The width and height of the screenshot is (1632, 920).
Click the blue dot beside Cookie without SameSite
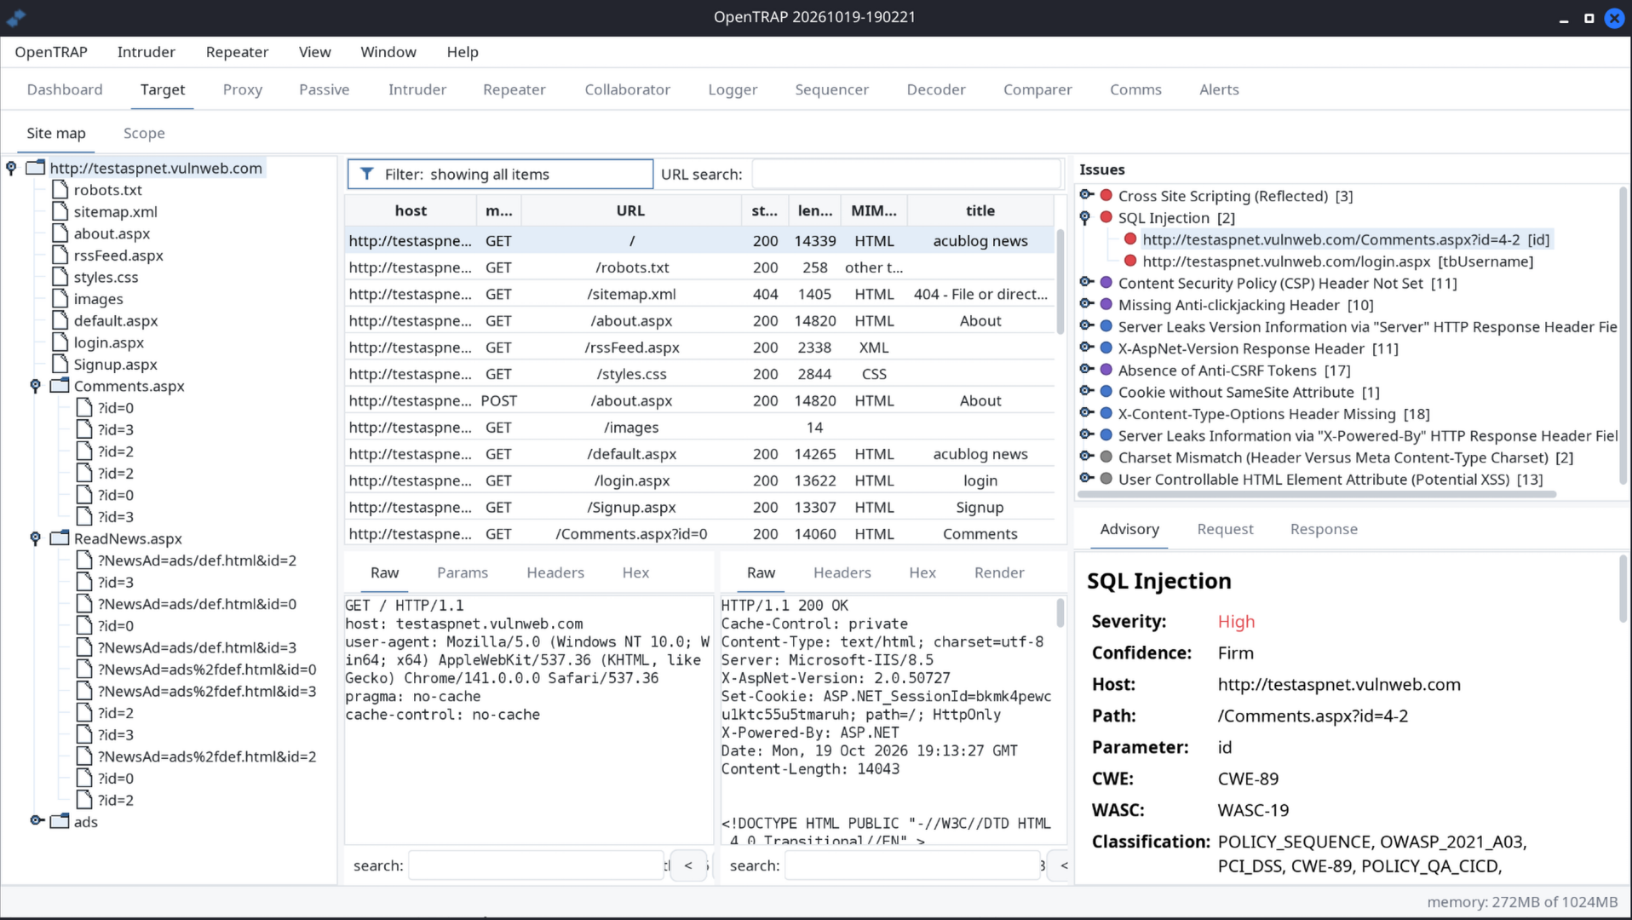(1106, 391)
